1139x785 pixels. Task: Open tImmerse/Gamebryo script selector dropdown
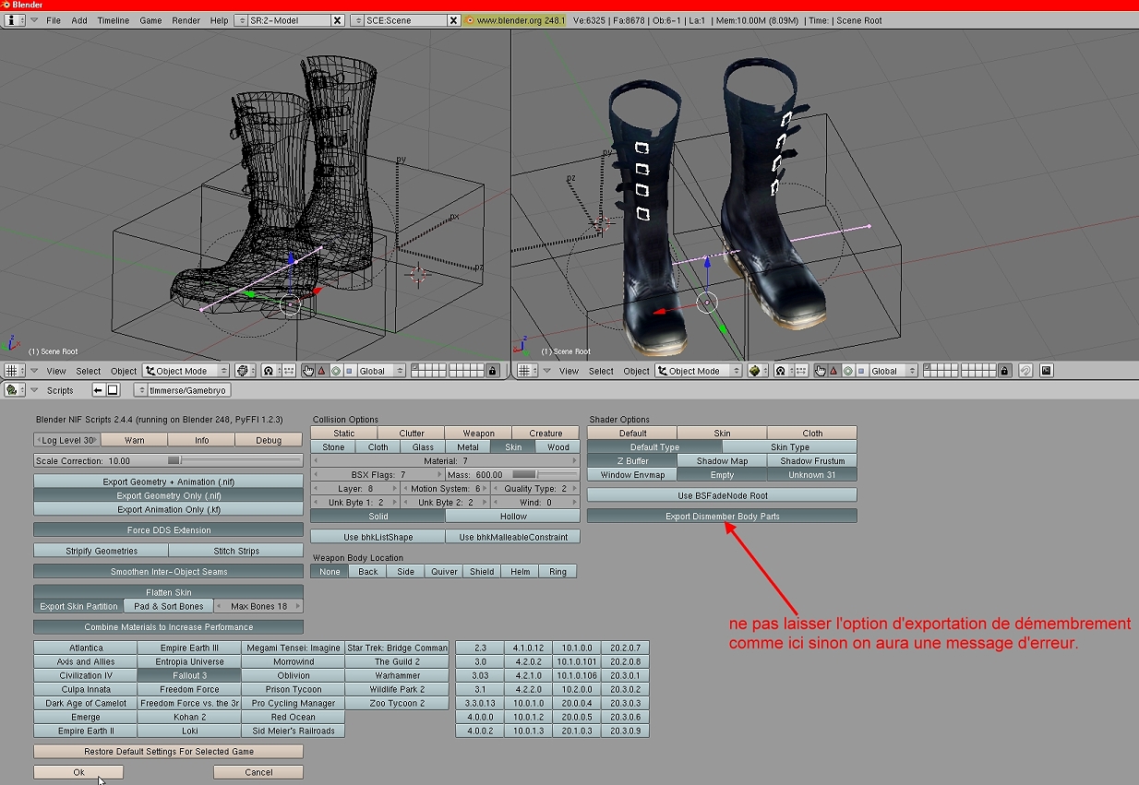(x=142, y=390)
